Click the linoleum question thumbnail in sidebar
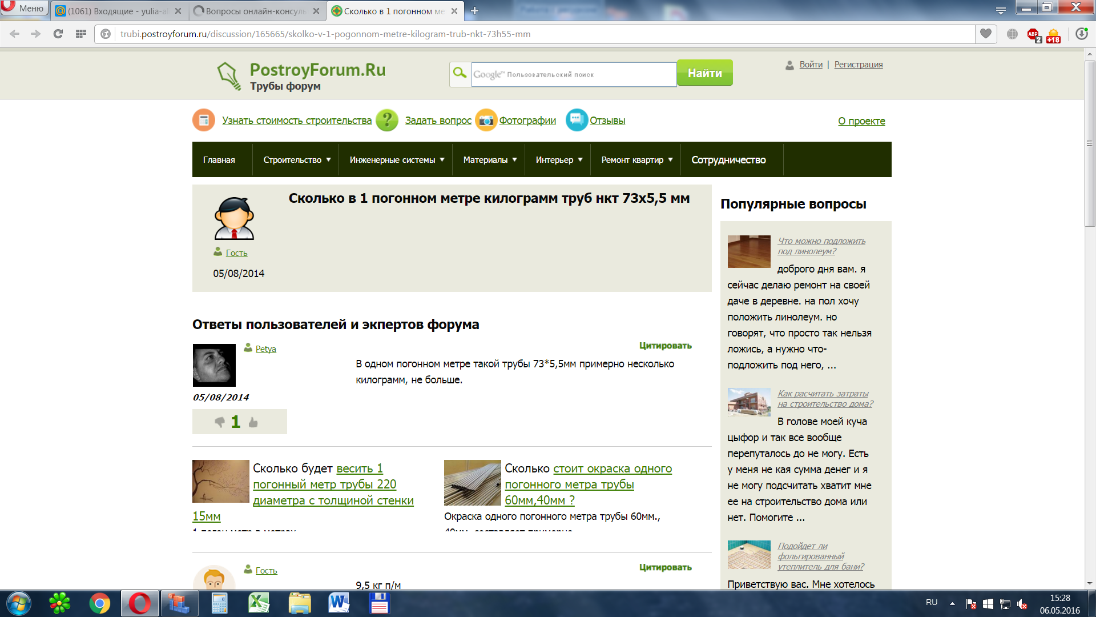 click(749, 251)
